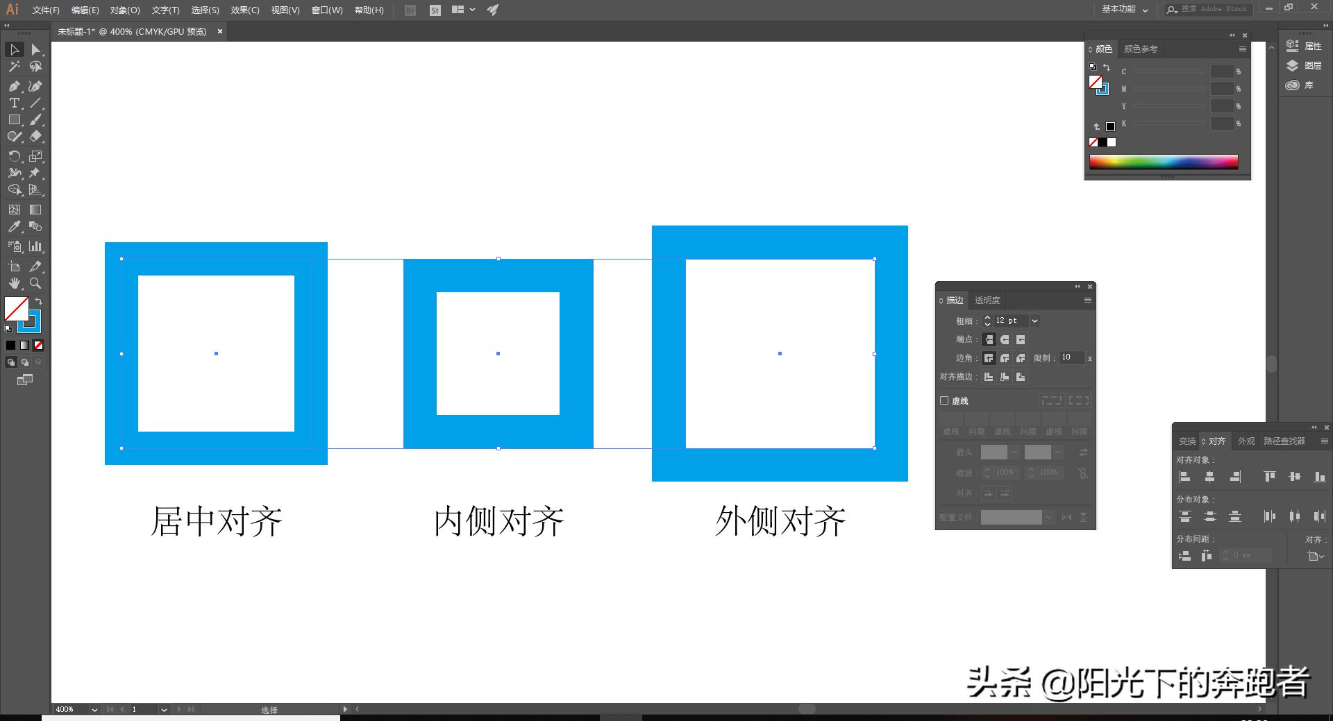Open the Align panel options menu
This screenshot has width=1333, height=721.
(1324, 441)
